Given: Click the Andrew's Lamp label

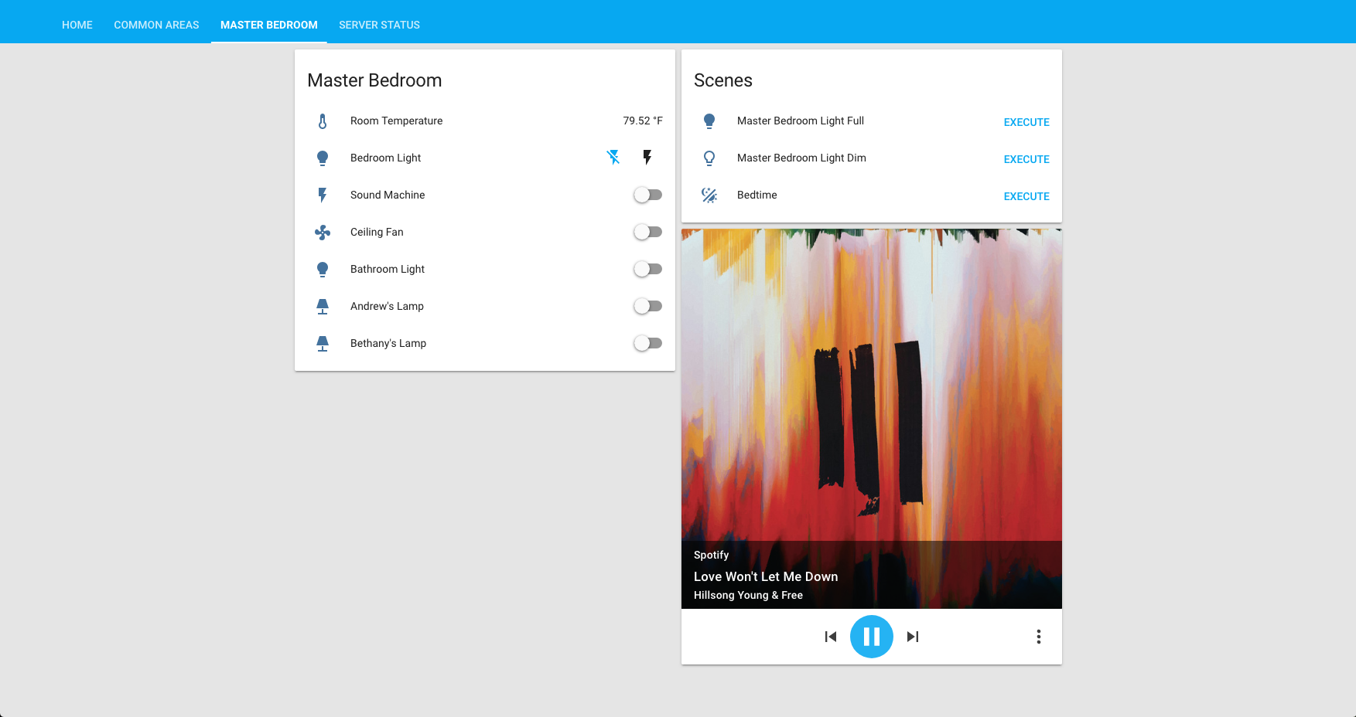Looking at the screenshot, I should (x=387, y=306).
